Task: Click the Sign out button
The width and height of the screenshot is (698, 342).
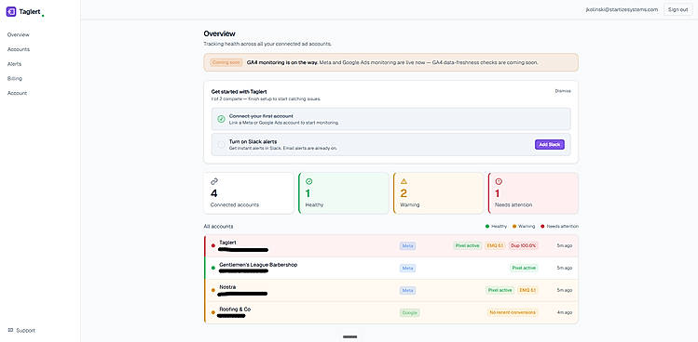Action: [x=678, y=9]
